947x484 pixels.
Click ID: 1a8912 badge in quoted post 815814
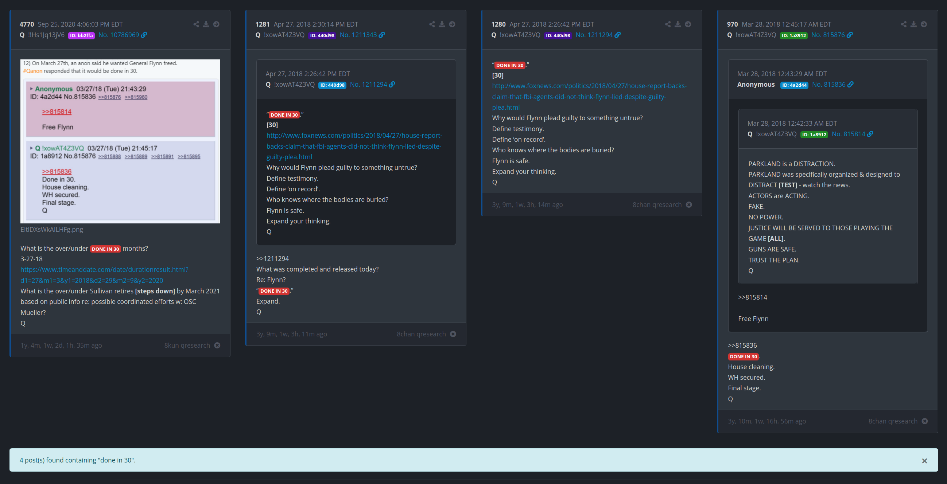coord(814,135)
